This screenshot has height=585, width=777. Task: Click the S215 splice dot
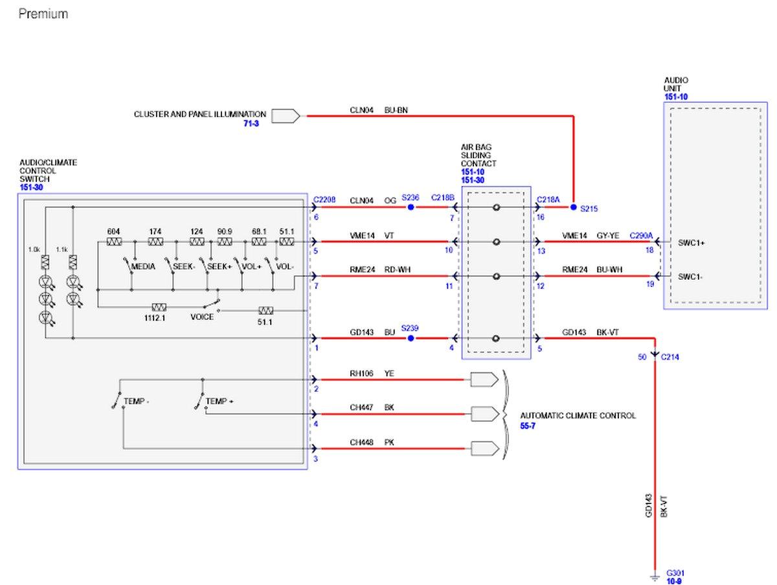pos(573,208)
